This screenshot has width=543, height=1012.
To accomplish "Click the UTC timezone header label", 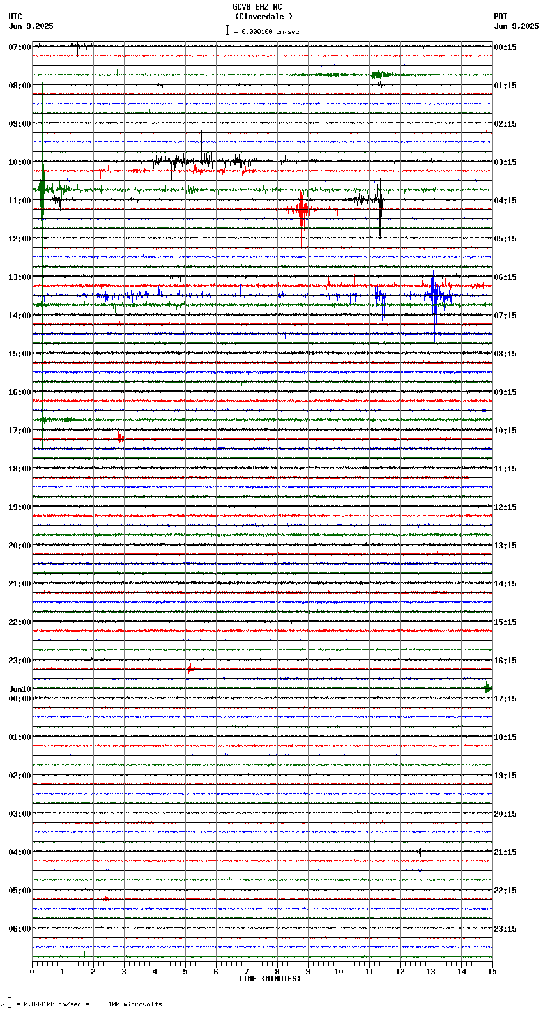I will tap(15, 17).
